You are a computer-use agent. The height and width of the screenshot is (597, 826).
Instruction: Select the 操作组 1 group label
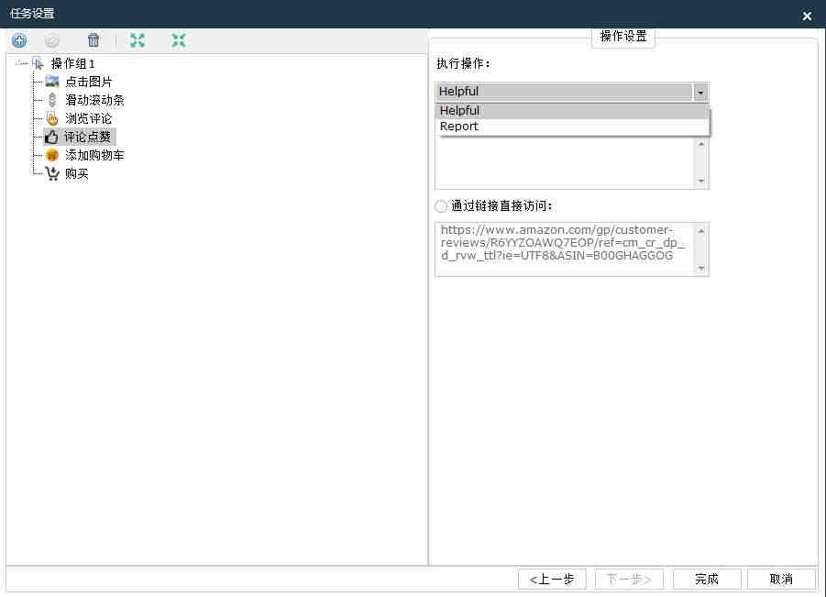coord(72,64)
